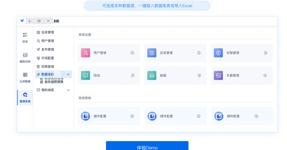Collapse the 数据连接 menu chevron

[x=68, y=74]
